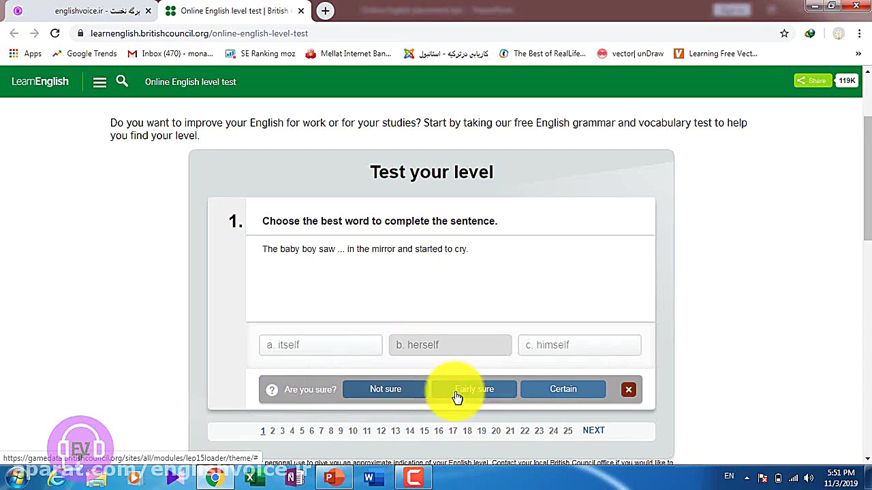Click the Chrome taskbar icon
Image resolution: width=872 pixels, height=490 pixels.
[x=215, y=478]
